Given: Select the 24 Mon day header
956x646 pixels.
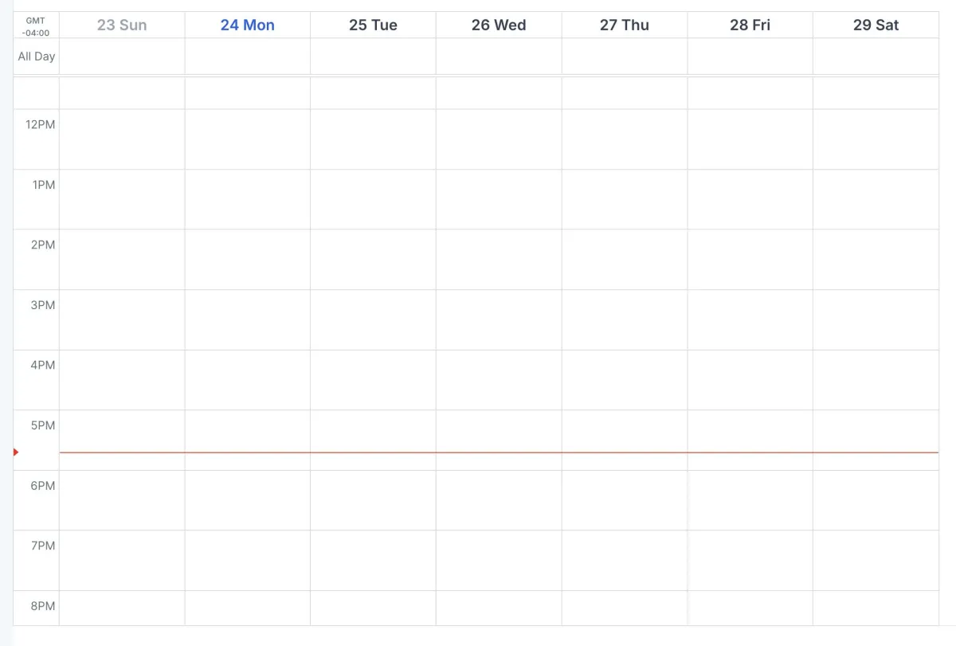Looking at the screenshot, I should coord(248,25).
